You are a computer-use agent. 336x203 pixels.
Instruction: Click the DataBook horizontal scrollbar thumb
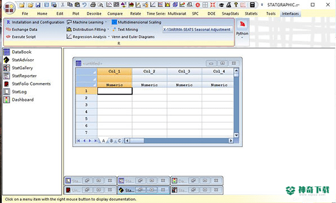click(137, 140)
